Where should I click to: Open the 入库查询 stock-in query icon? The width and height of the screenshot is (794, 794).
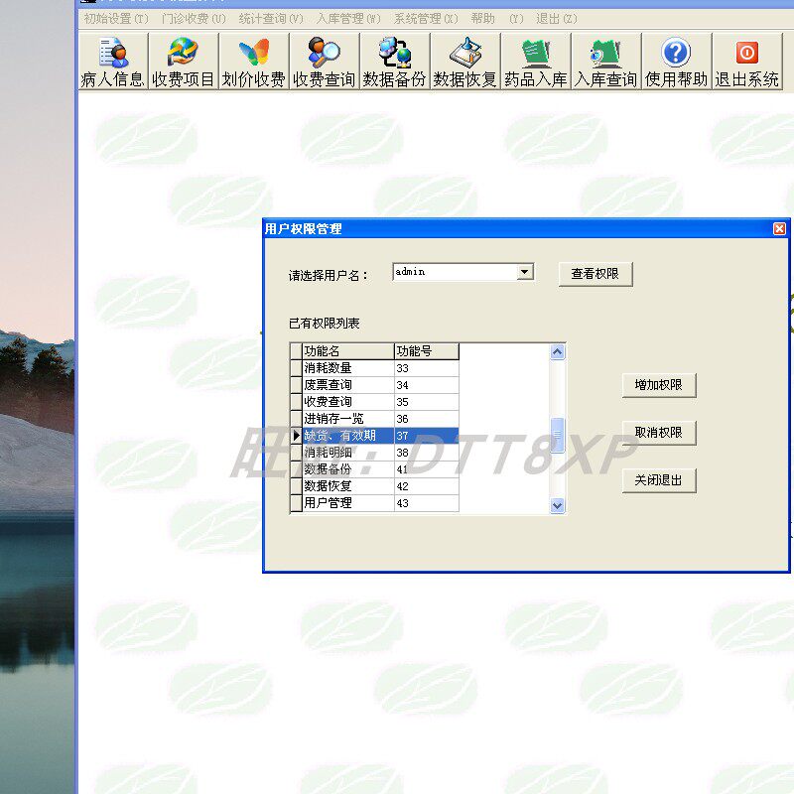[606, 62]
